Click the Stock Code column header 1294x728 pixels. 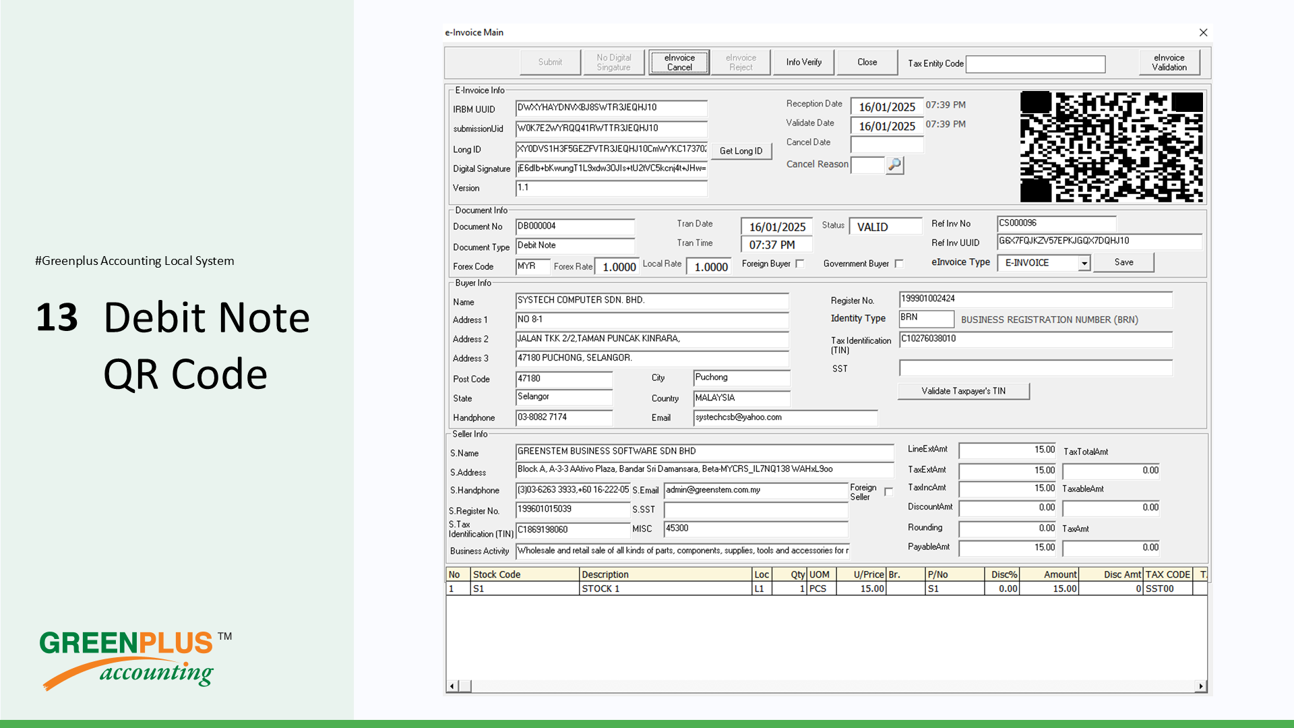524,574
